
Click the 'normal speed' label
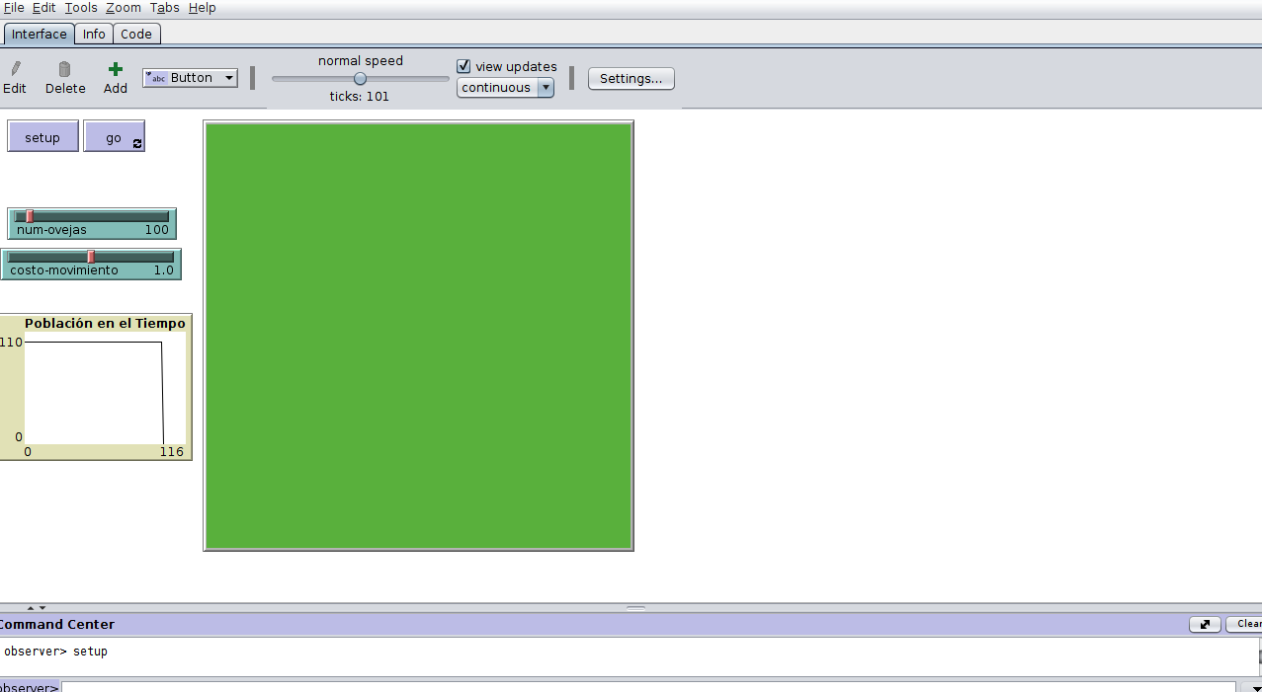361,61
